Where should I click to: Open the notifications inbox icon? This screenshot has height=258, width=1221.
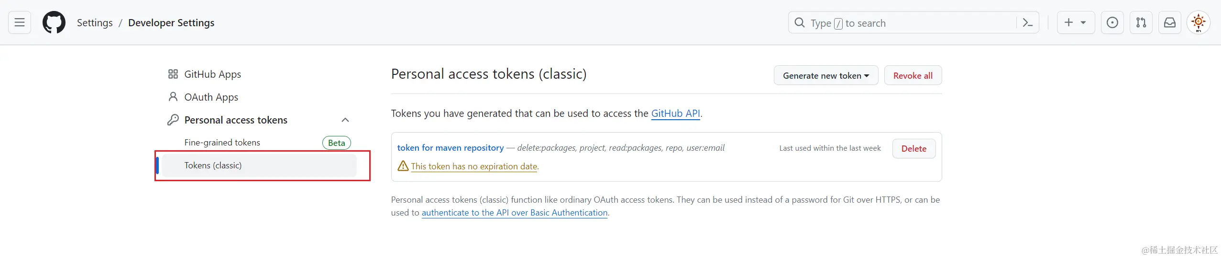click(x=1170, y=22)
